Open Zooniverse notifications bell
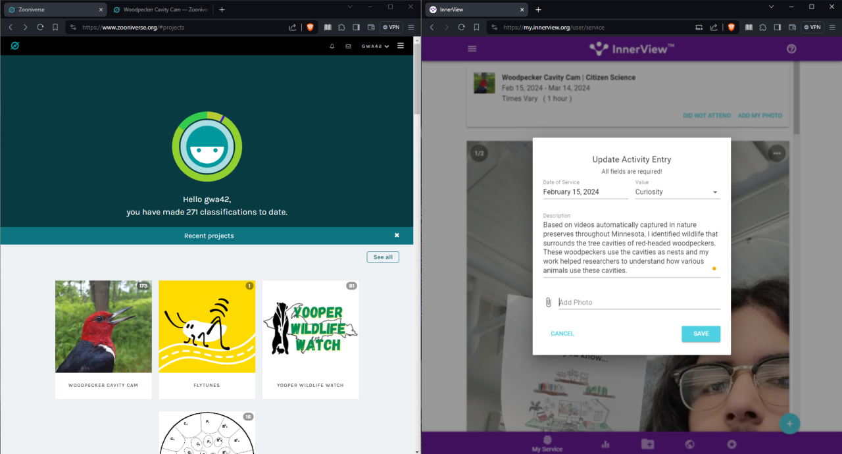 click(x=332, y=46)
